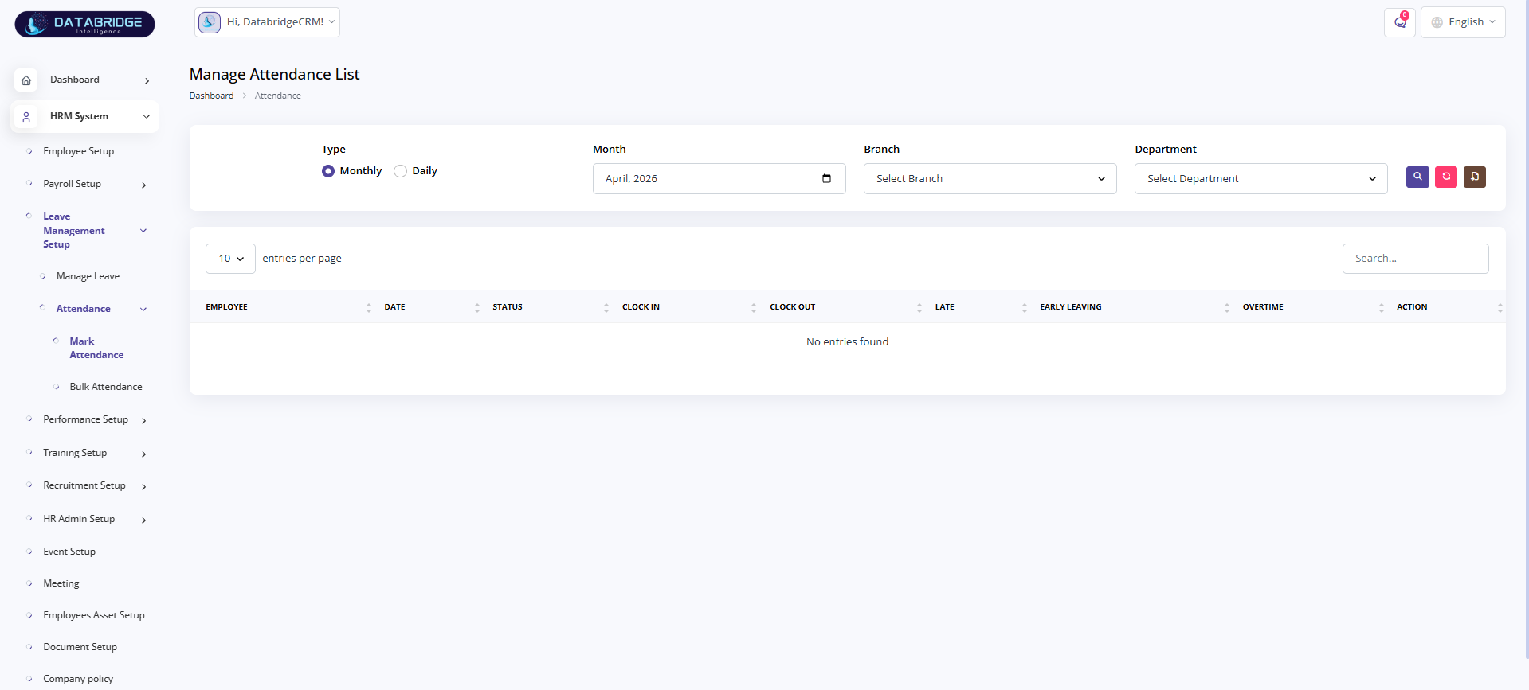Open the notifications bell icon

point(1400,22)
